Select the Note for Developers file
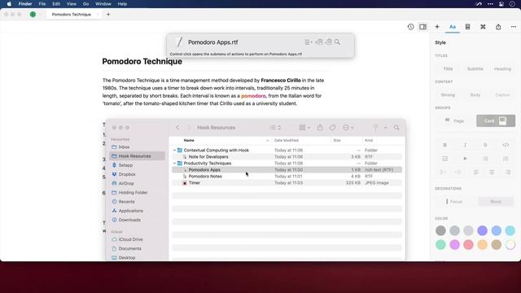The image size is (521, 293). [287, 157]
